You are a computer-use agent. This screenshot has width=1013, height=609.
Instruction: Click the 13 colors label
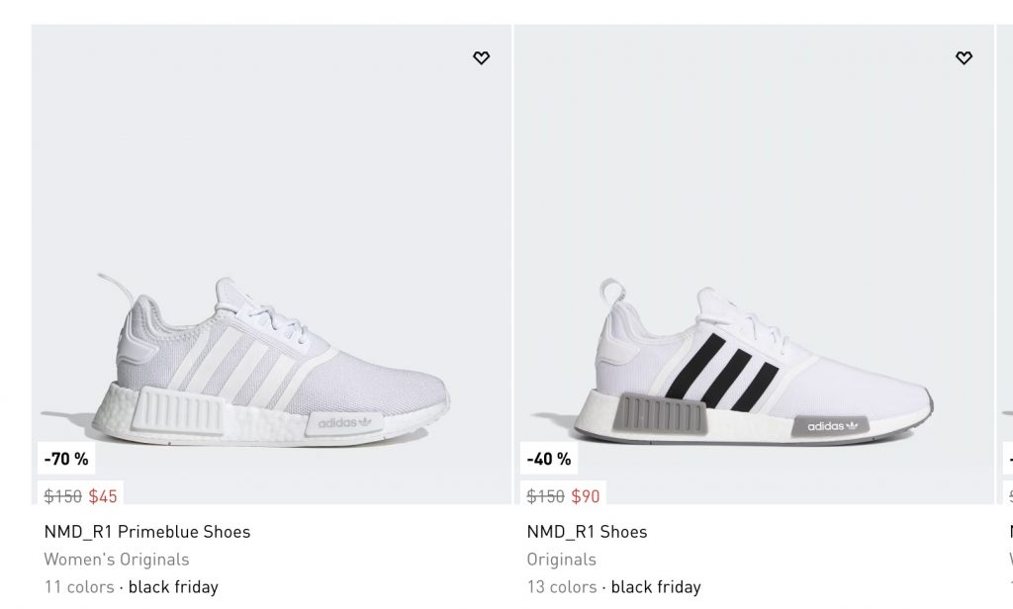pyautogui.click(x=562, y=587)
